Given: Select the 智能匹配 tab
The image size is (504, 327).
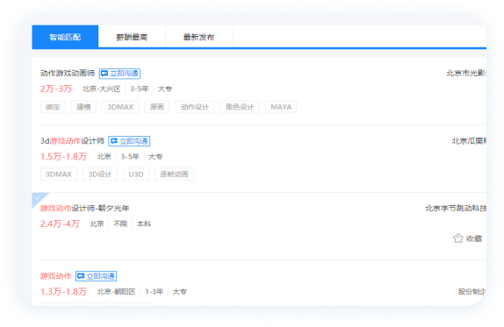Looking at the screenshot, I should tap(65, 37).
